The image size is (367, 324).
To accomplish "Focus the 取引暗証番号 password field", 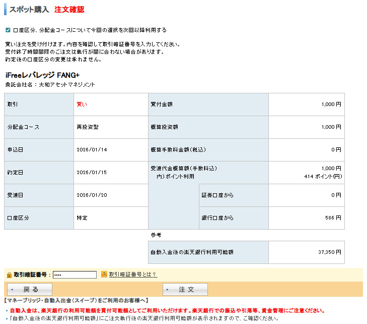I will click(x=75, y=275).
